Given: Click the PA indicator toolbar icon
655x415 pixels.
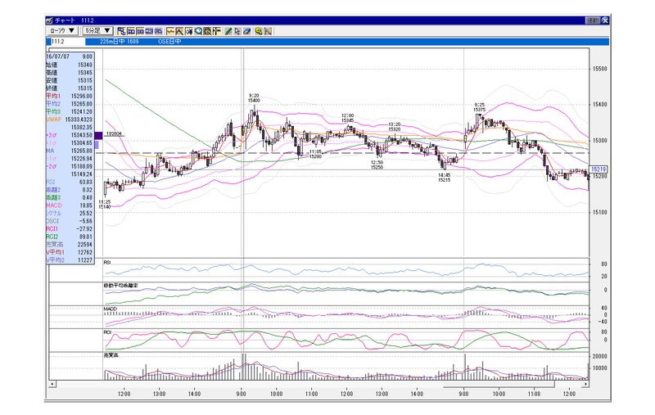Looking at the screenshot, I should coord(158,31).
